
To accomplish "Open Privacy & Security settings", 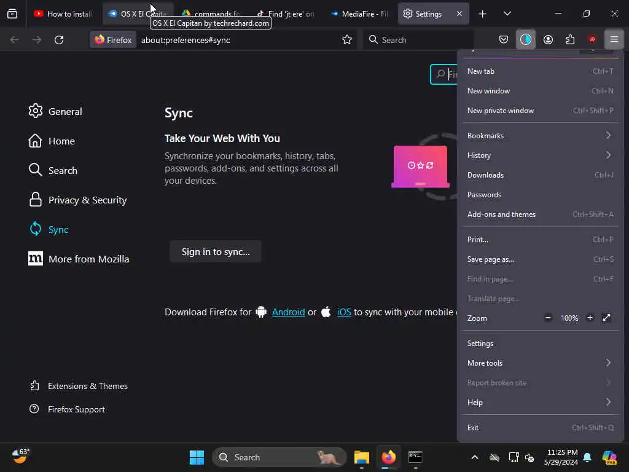I will [x=78, y=200].
